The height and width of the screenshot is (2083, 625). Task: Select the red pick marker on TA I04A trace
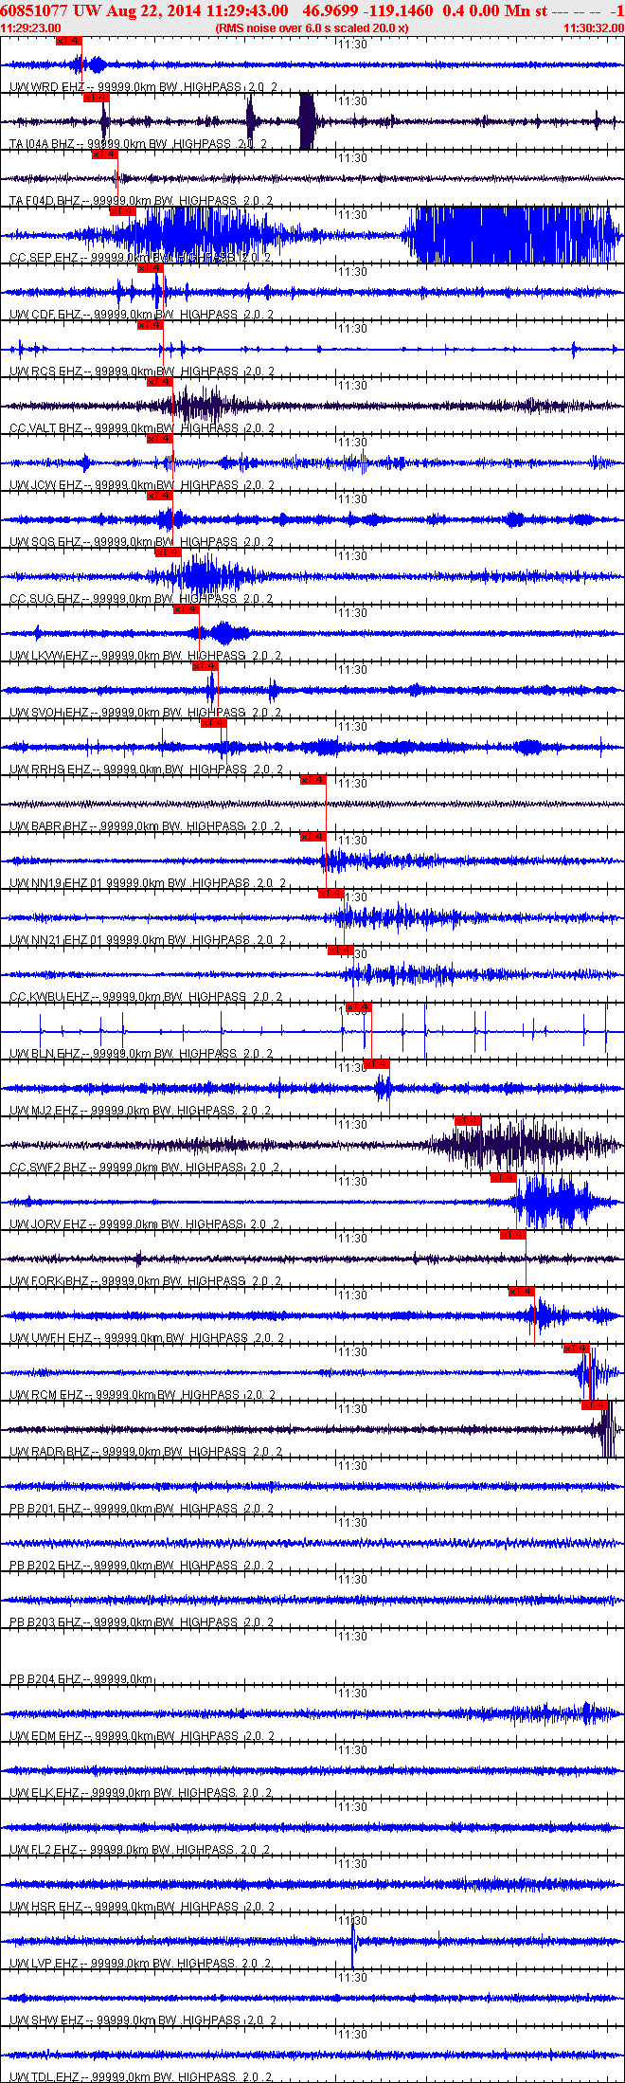pos(96,98)
